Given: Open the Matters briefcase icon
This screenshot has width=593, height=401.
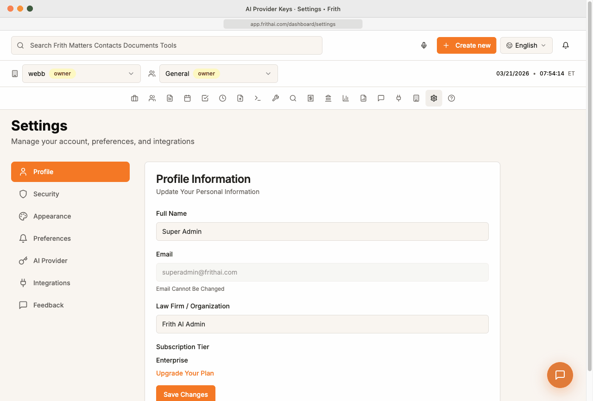Looking at the screenshot, I should tap(134, 98).
